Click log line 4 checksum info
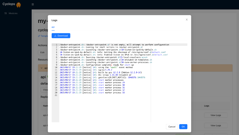 (x=113, y=52)
